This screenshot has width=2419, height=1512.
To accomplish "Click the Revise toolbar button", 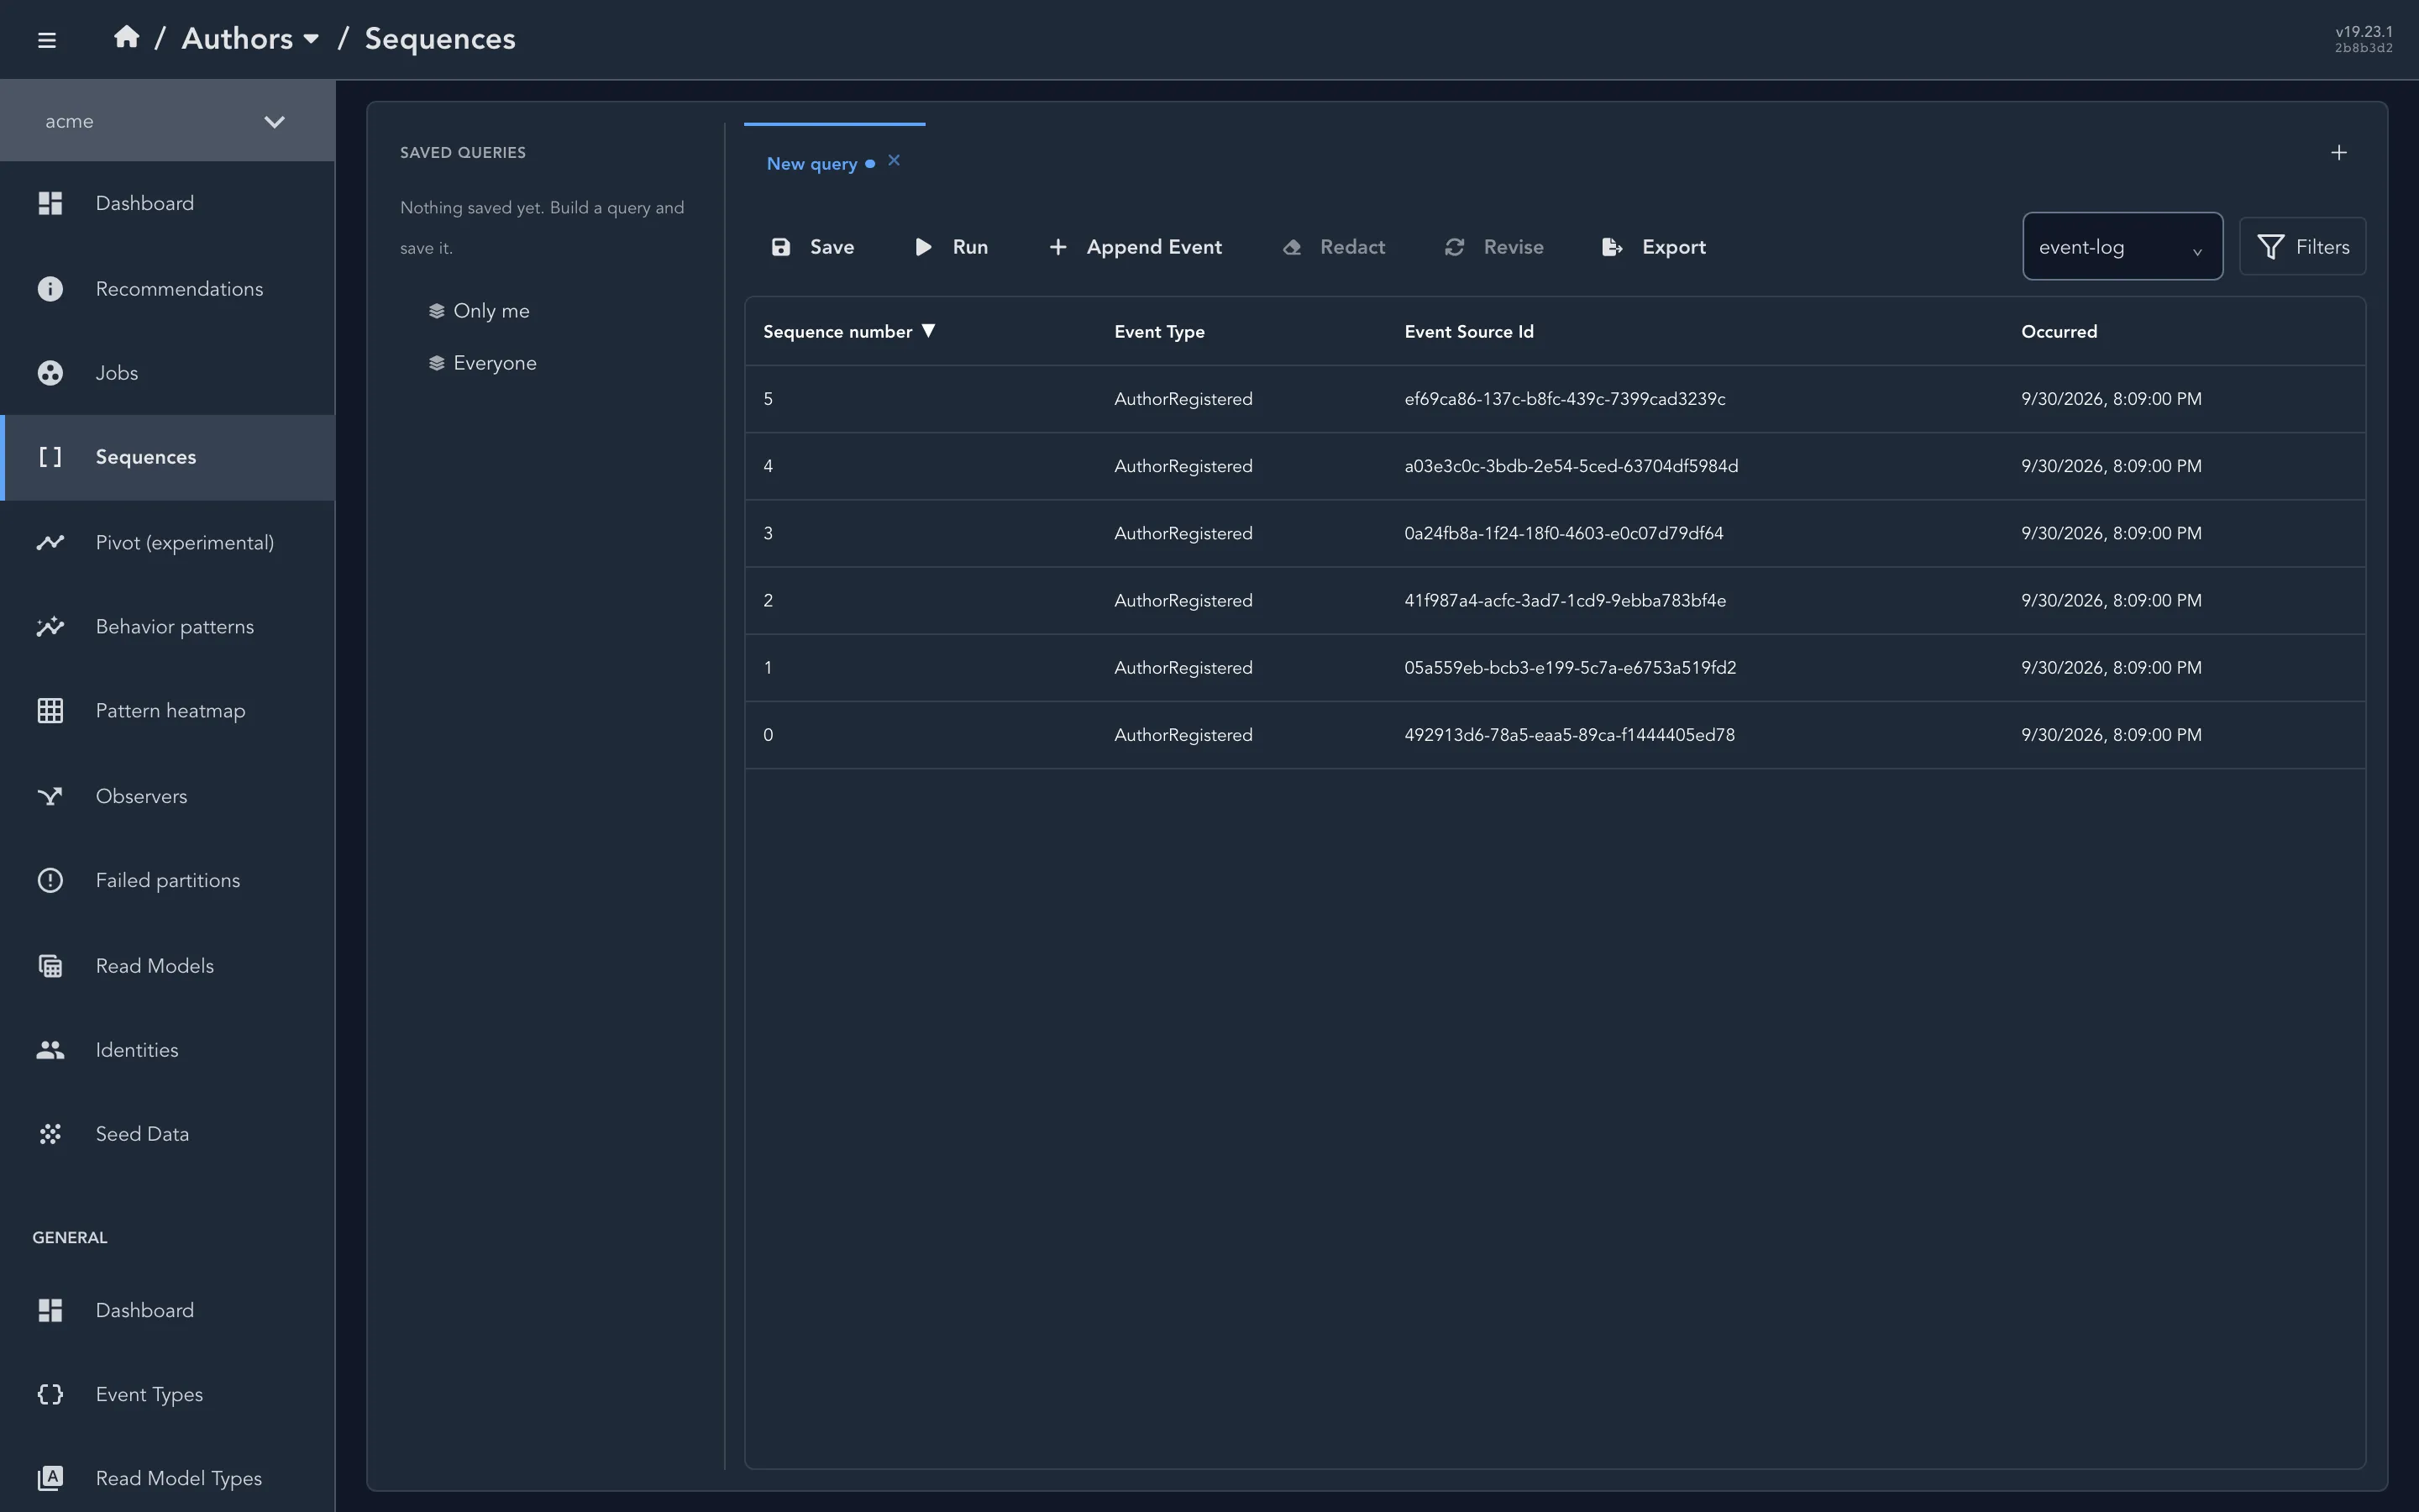I will coord(1494,247).
